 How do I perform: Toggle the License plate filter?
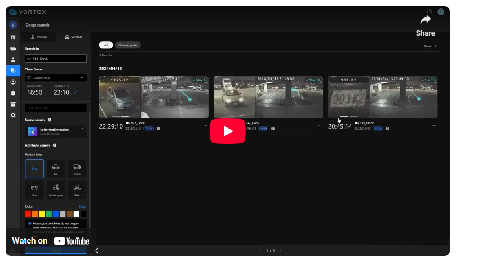click(x=128, y=45)
